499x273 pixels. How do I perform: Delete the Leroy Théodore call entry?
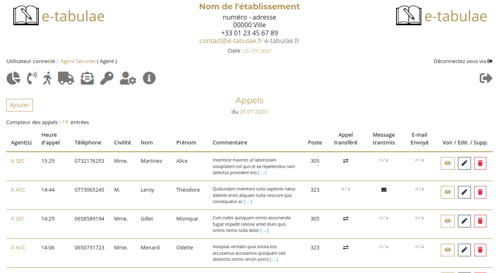(x=480, y=192)
